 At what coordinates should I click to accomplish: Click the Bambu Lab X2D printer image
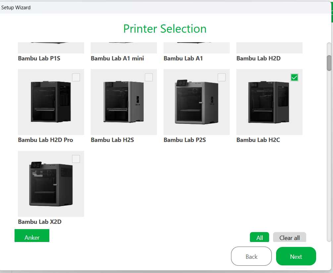[x=51, y=184]
